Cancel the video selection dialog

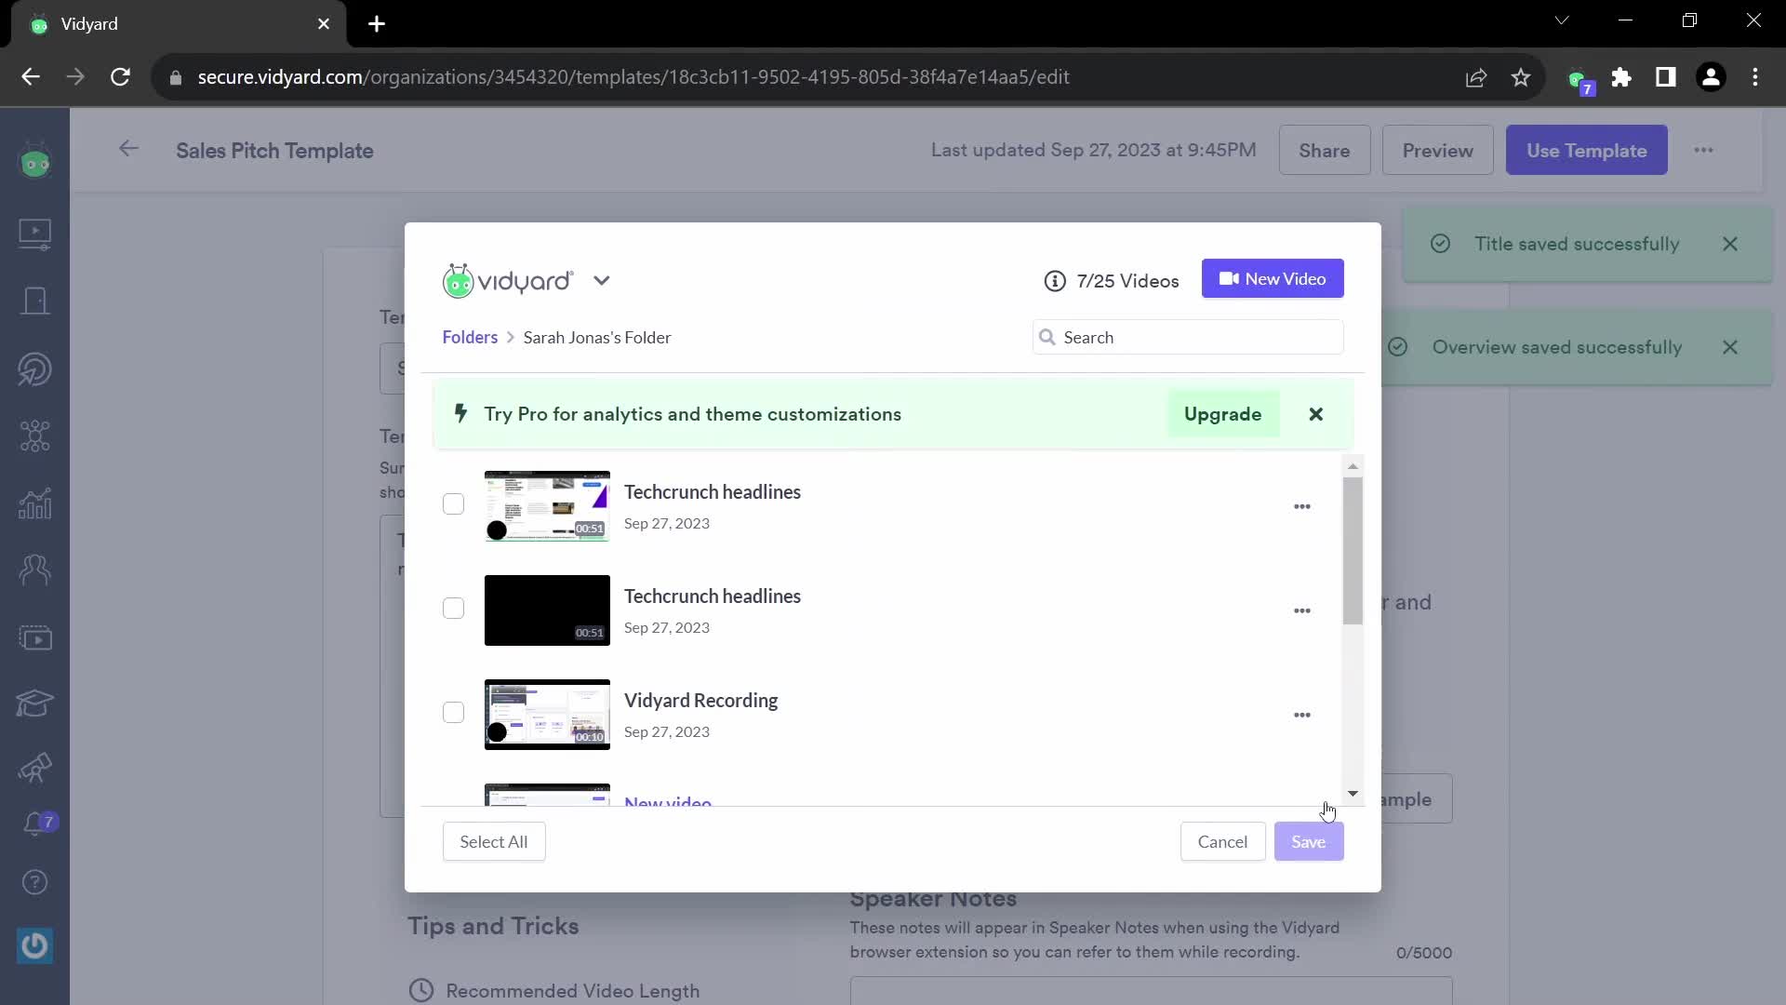tap(1222, 841)
